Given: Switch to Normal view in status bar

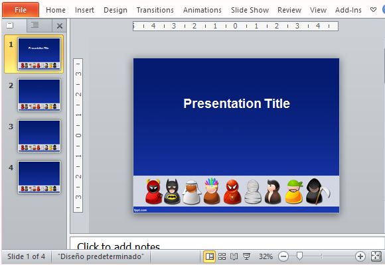Looking at the screenshot, I should (x=210, y=256).
